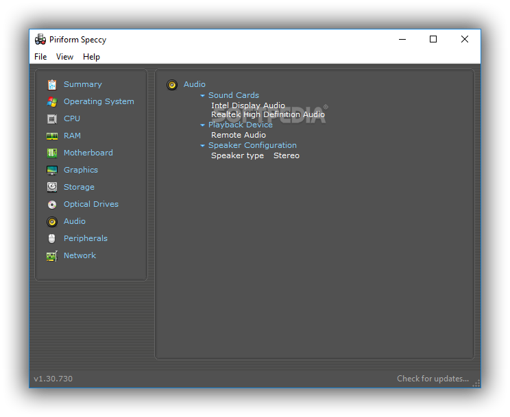Collapse the Speaker Configuration section arrow

click(202, 146)
